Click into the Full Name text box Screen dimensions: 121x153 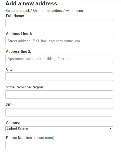coord(59,23)
